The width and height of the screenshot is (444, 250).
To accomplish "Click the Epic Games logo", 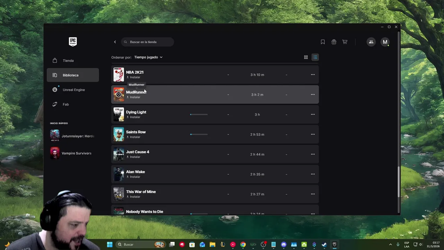I will click(72, 42).
